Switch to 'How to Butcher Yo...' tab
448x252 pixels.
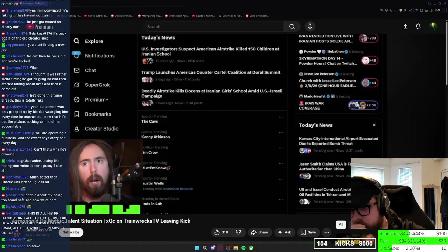coord(96,16)
